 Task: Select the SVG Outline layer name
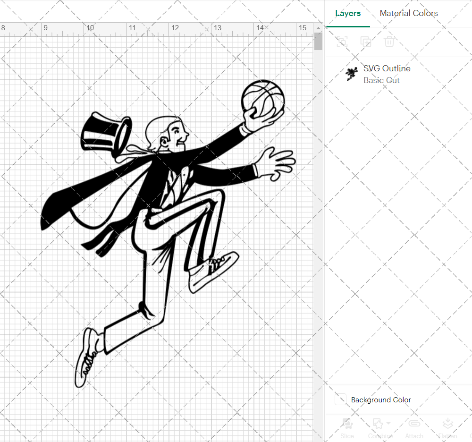coord(387,68)
